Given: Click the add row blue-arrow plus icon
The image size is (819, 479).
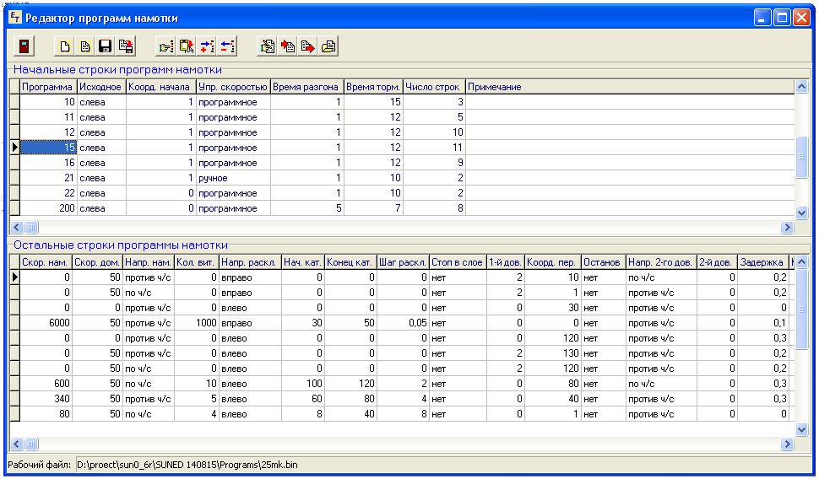Looking at the screenshot, I should click(x=207, y=47).
